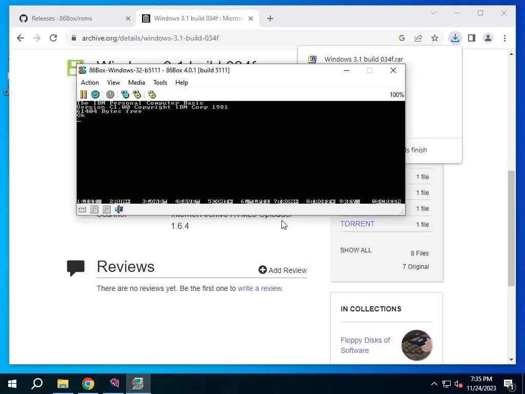Click the page vertical scrollbar thumb

[511, 228]
